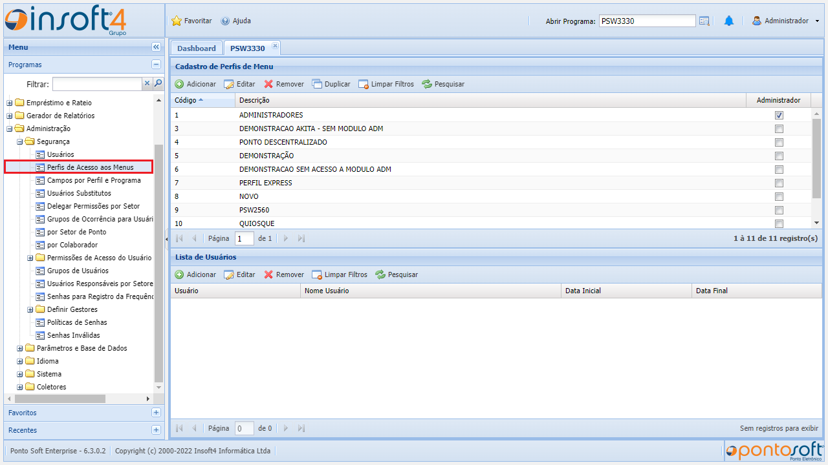Click Pesquisar in the profiles toolbar
The height and width of the screenshot is (465, 828).
click(443, 84)
